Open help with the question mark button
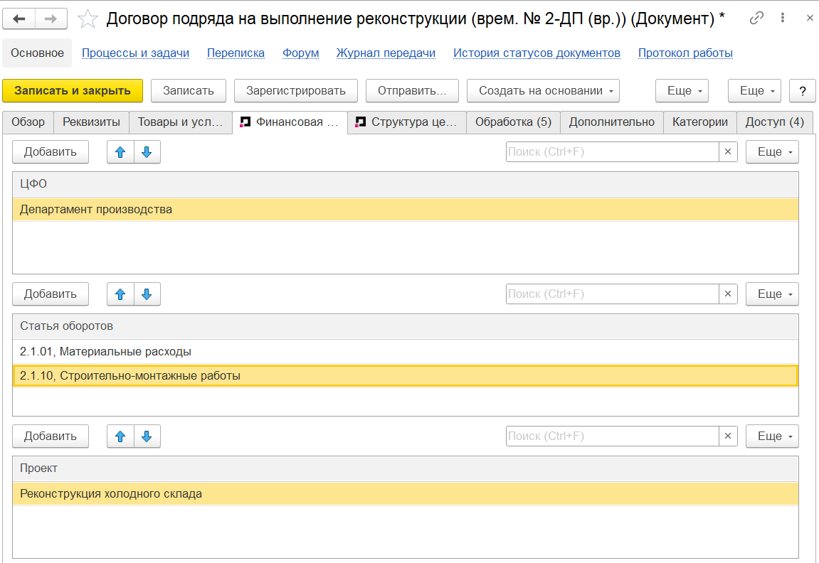Screen dimensions: 819x563 click(x=803, y=91)
